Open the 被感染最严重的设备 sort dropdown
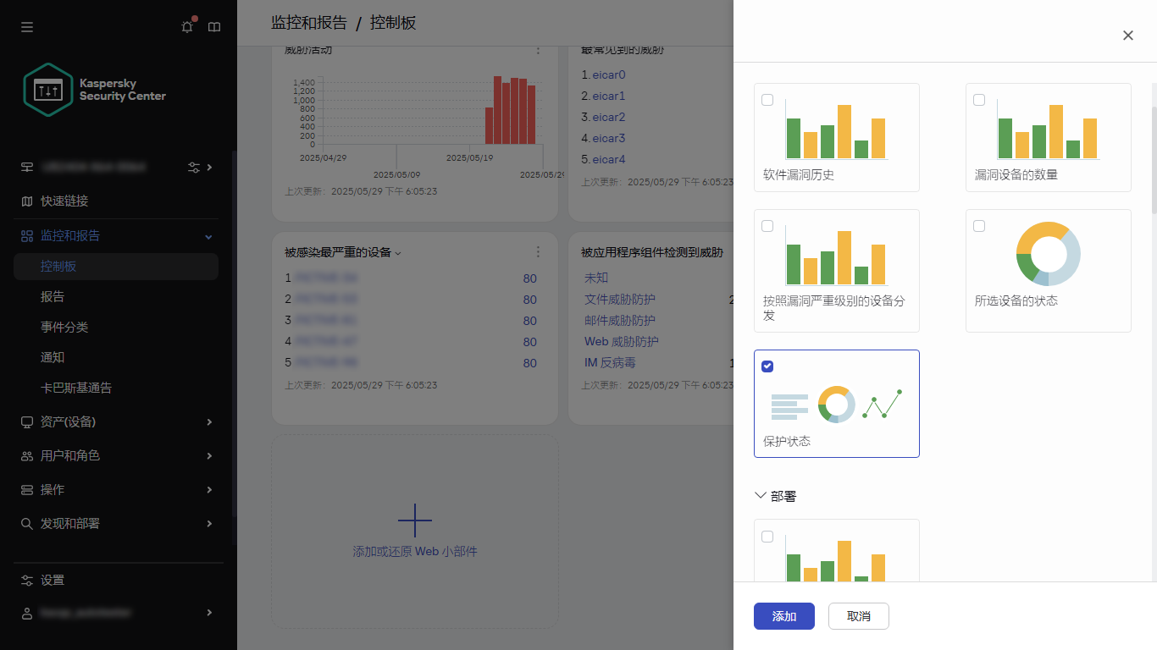Image resolution: width=1157 pixels, height=650 pixels. point(397,251)
